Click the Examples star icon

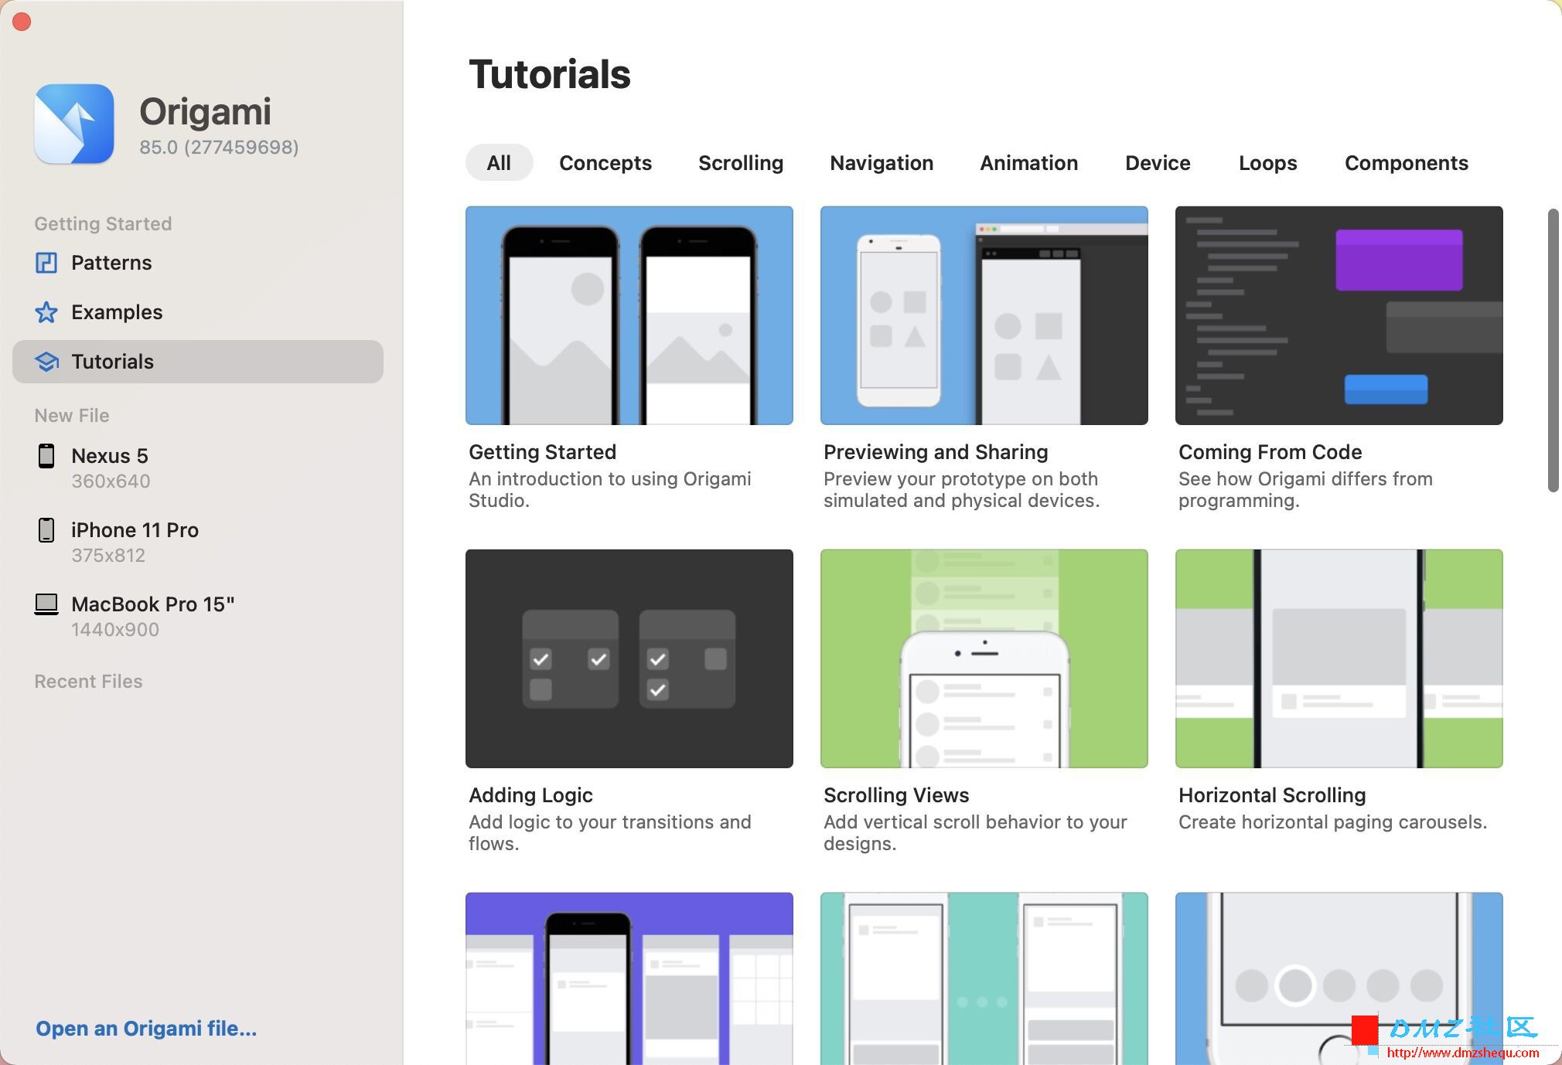(x=46, y=312)
